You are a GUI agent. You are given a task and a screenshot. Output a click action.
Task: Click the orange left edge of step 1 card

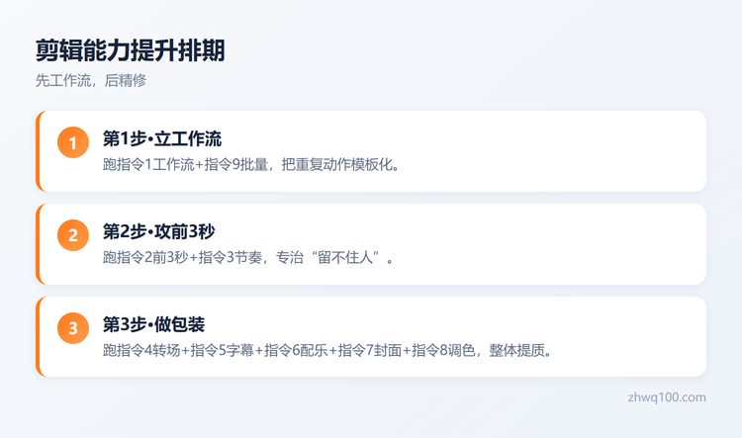click(x=38, y=151)
